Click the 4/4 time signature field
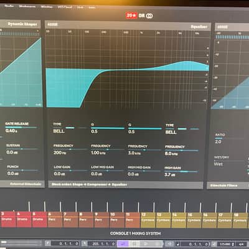 point(241,245)
